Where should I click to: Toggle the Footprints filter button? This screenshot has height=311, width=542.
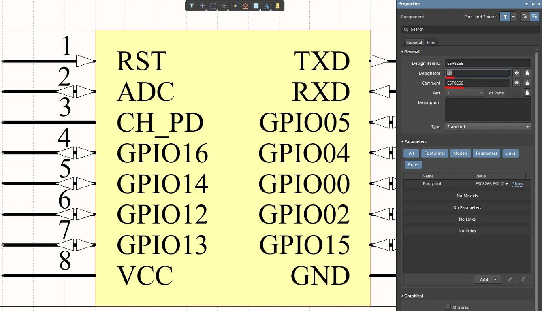pyautogui.click(x=435, y=153)
